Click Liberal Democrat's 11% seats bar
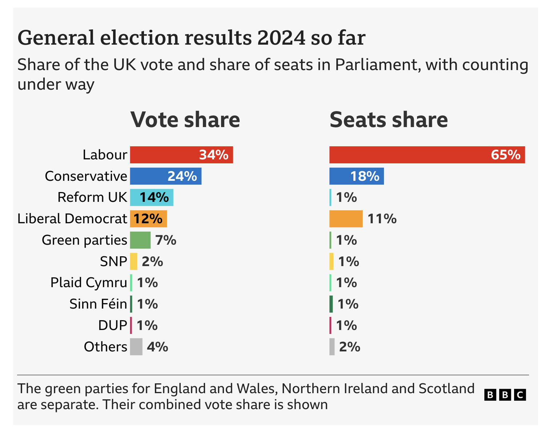 pyautogui.click(x=346, y=219)
